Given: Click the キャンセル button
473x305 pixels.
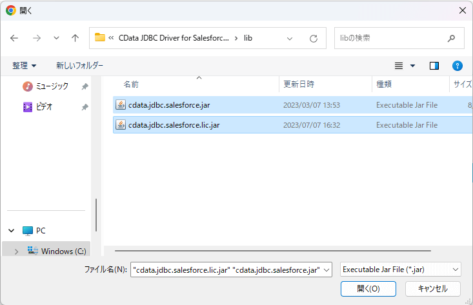Looking at the screenshot, I should 433,289.
